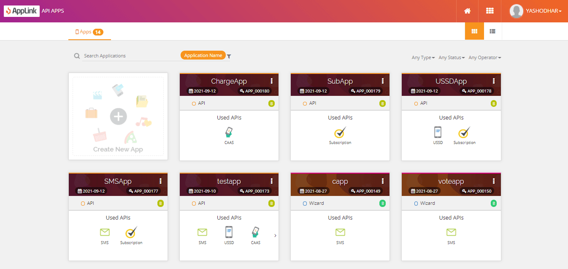Click the Subscription icon in SMSApp
Image resolution: width=568 pixels, height=269 pixels.
131,232
